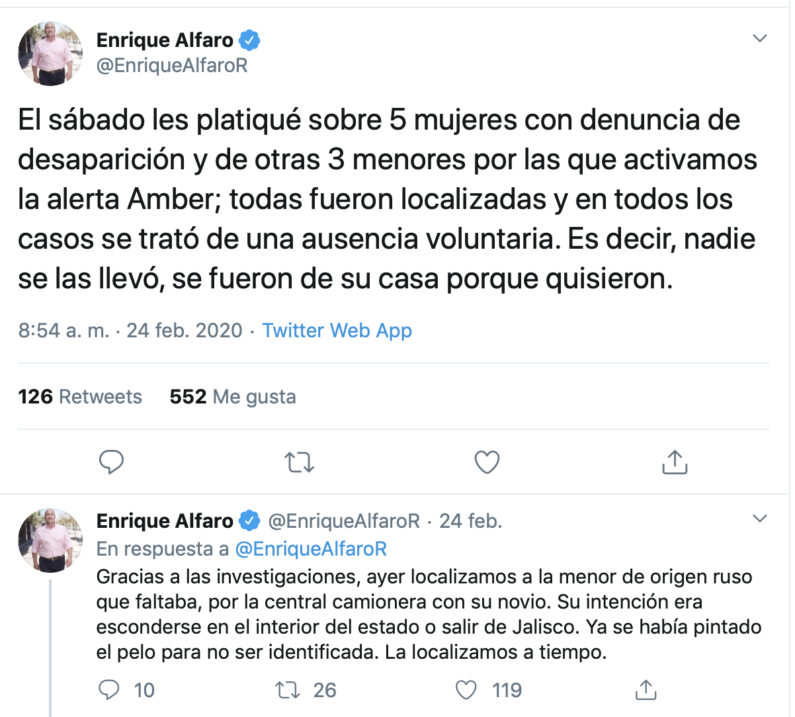795x717 pixels.
Task: Share the reply tweet
Action: coord(646,690)
